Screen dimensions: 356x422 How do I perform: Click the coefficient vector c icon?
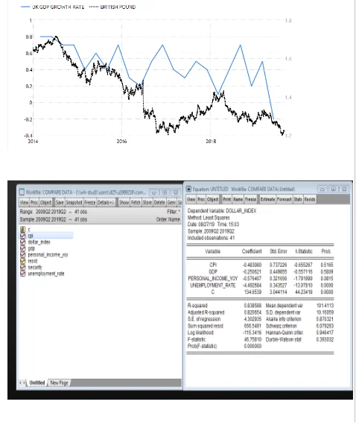tap(23, 230)
